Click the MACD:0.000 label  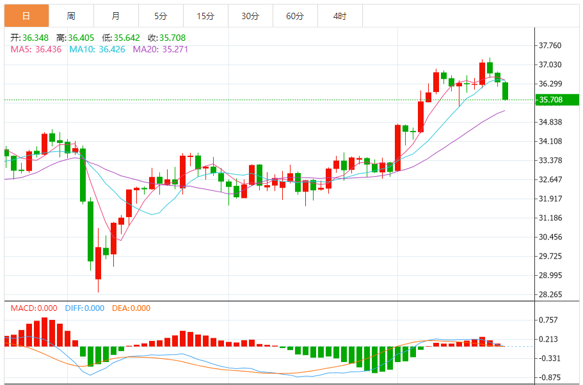pos(34,308)
